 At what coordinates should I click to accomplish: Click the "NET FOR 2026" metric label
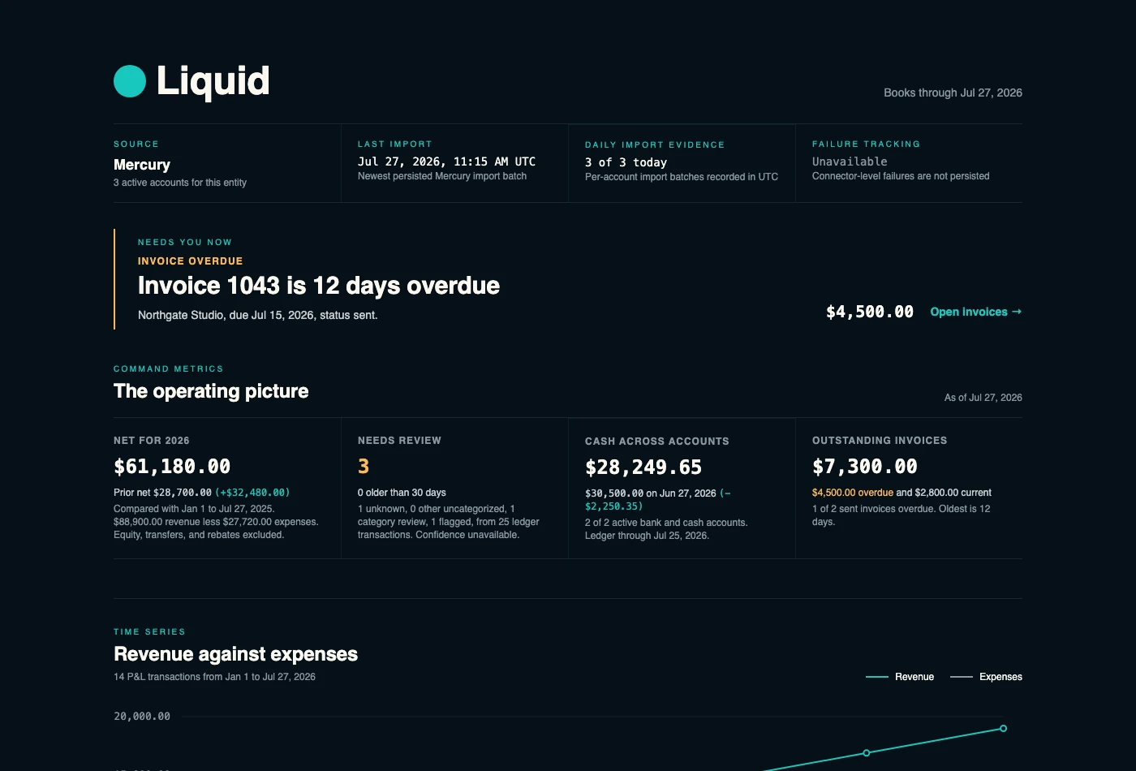152,441
